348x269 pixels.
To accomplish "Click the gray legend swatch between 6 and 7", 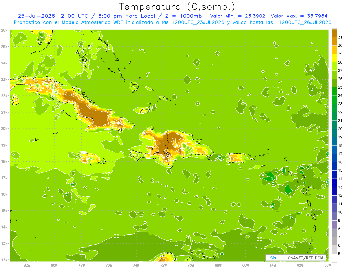I will (x=334, y=241).
